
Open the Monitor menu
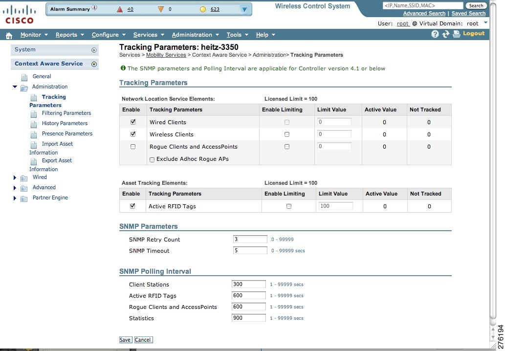(34, 35)
